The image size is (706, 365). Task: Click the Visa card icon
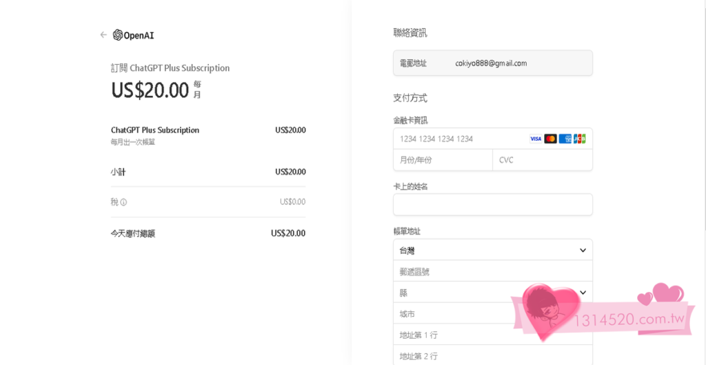pyautogui.click(x=536, y=139)
